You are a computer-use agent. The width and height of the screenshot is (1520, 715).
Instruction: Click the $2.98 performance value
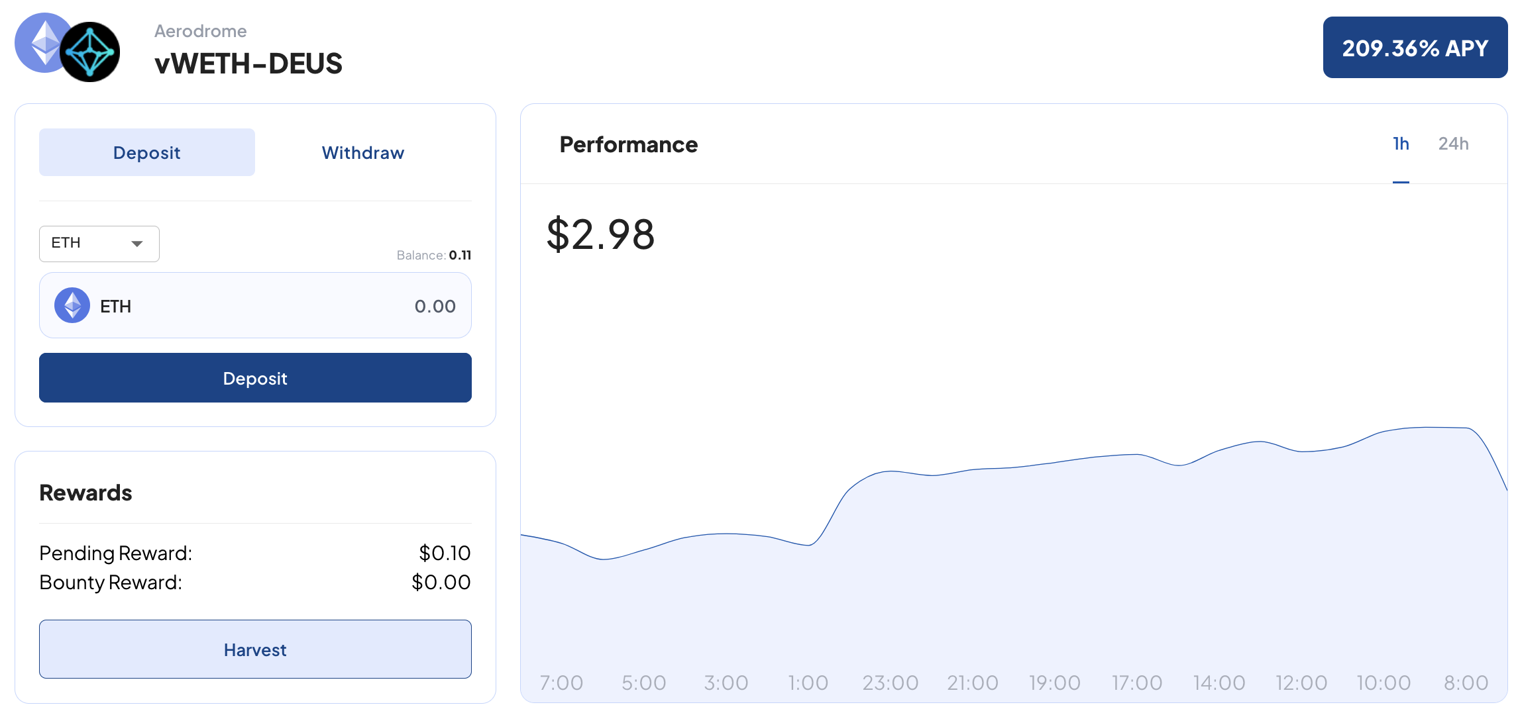[600, 234]
